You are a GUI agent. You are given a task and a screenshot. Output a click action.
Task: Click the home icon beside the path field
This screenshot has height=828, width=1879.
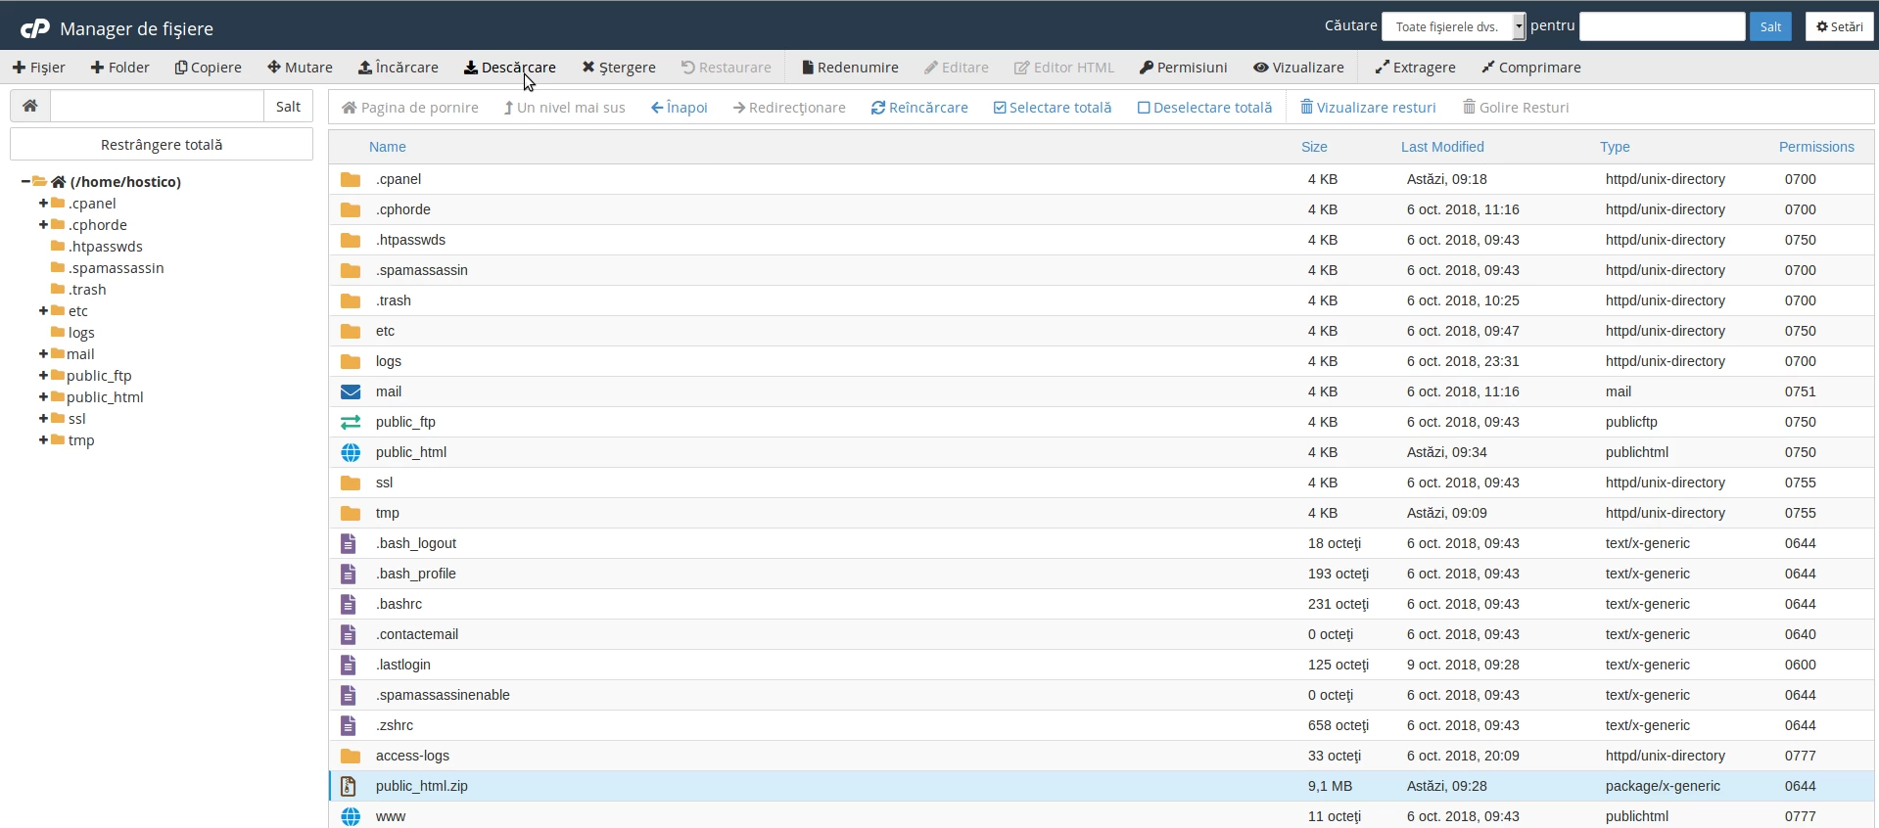pos(30,107)
